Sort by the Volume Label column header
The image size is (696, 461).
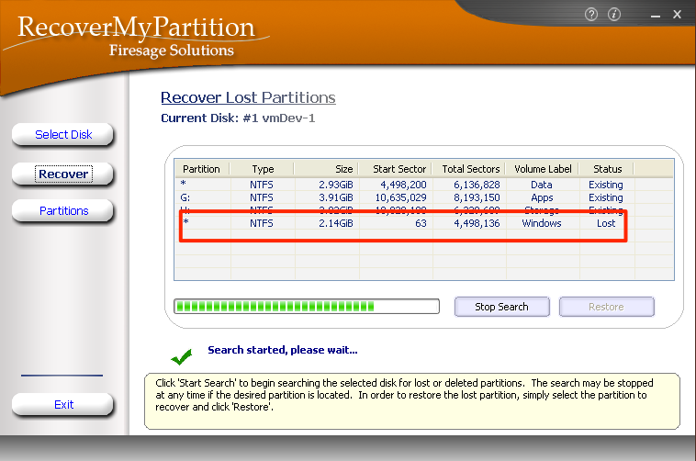tap(543, 169)
